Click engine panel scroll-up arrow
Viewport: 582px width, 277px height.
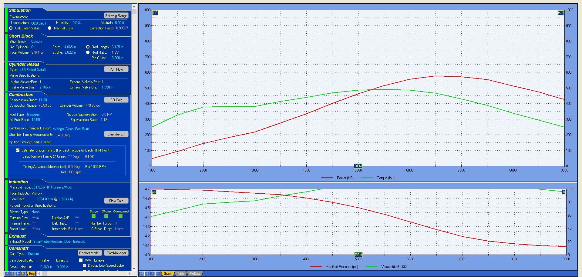point(134,6)
